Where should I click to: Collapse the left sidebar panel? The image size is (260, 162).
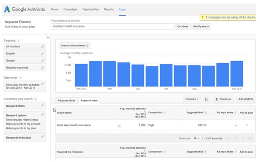48,37
